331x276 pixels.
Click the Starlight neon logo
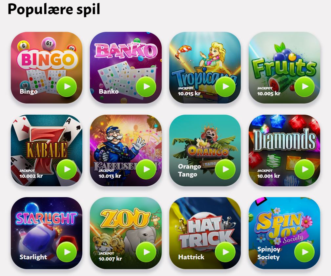pyautogui.click(x=47, y=218)
